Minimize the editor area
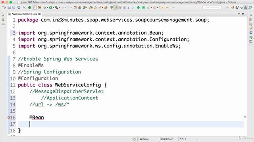254x142 pixels. (x=239, y=13)
